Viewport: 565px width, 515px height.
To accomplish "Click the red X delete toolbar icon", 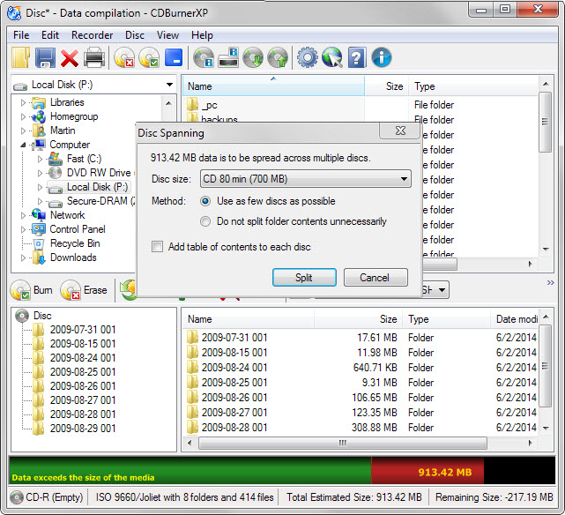I will click(70, 58).
